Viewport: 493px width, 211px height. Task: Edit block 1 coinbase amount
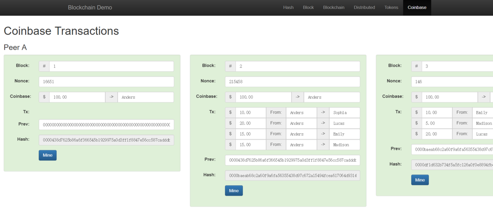click(x=77, y=97)
